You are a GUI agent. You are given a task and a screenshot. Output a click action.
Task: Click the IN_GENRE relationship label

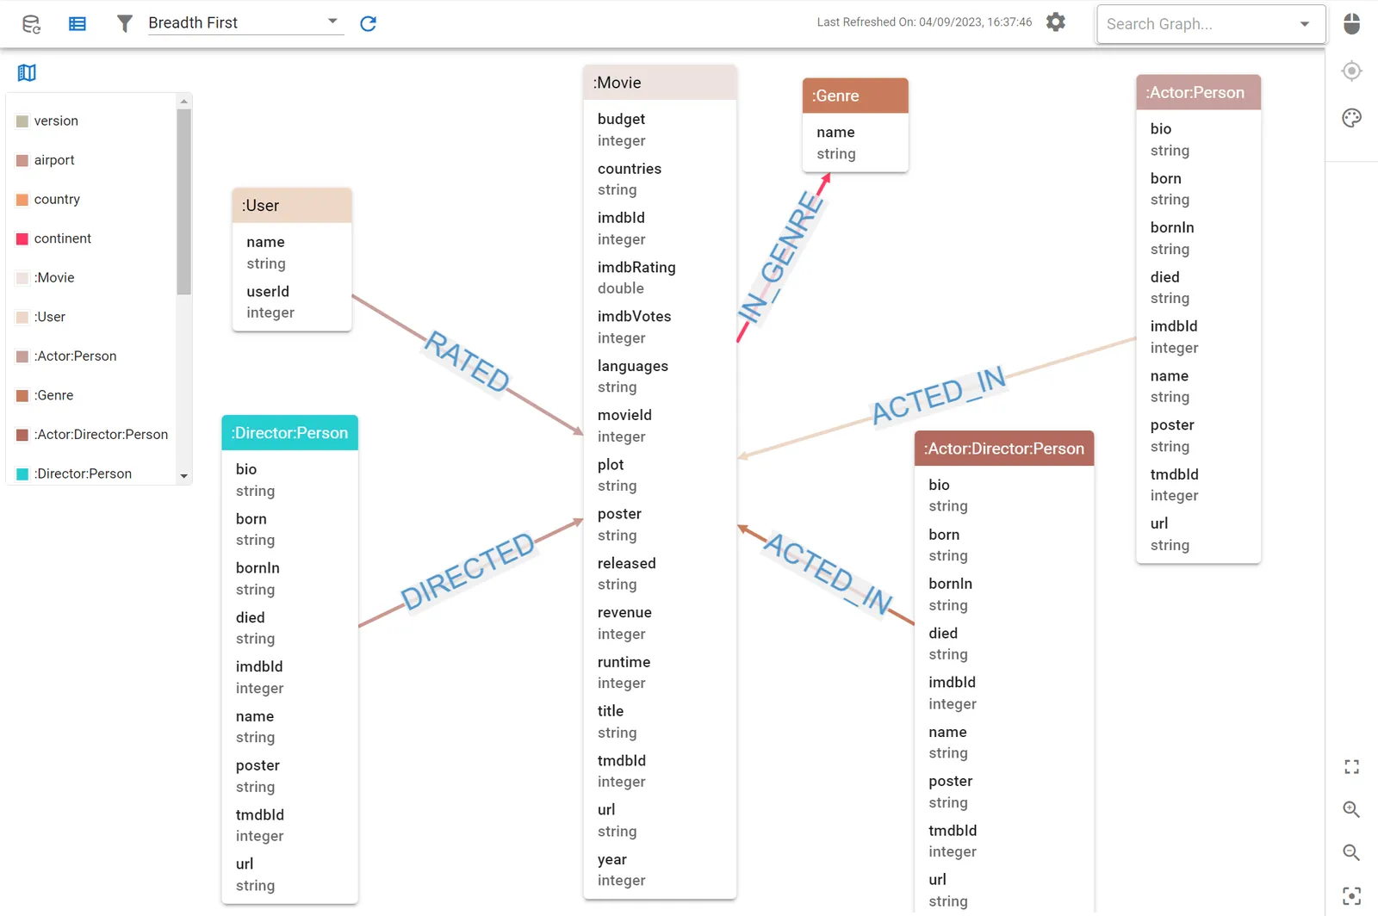tap(782, 257)
